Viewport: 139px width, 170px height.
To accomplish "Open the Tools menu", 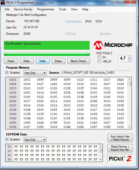I will [x=62, y=9].
